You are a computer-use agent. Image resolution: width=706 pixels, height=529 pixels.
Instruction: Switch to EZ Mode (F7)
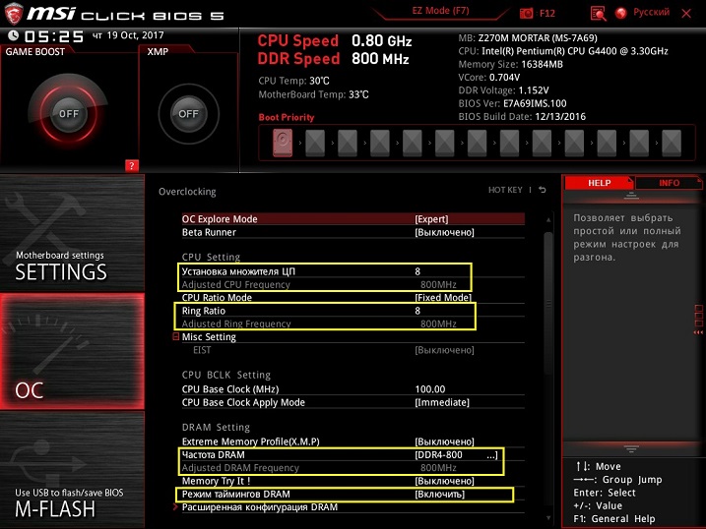(440, 11)
